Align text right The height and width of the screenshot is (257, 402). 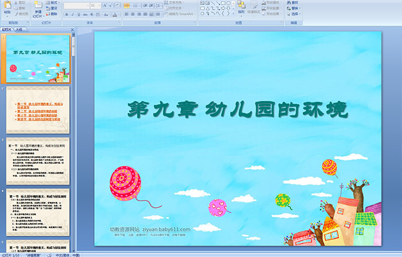point(139,14)
